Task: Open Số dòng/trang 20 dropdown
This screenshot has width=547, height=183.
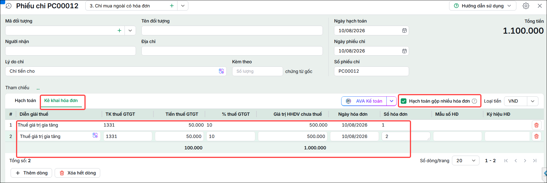Action: [466, 160]
